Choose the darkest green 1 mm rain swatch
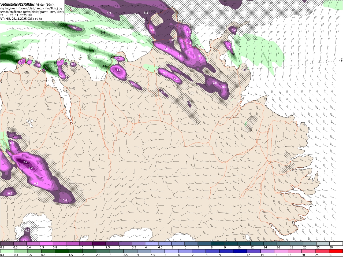Screen dimensions: 343x257 coord(61,251)
